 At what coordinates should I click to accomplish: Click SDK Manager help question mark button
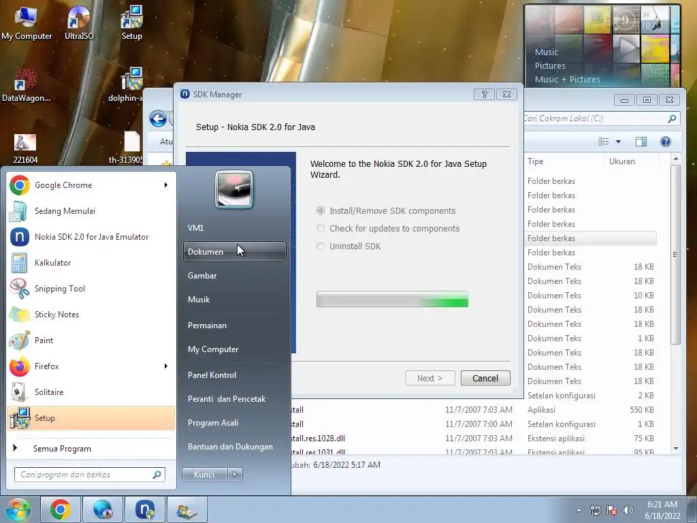pos(484,94)
